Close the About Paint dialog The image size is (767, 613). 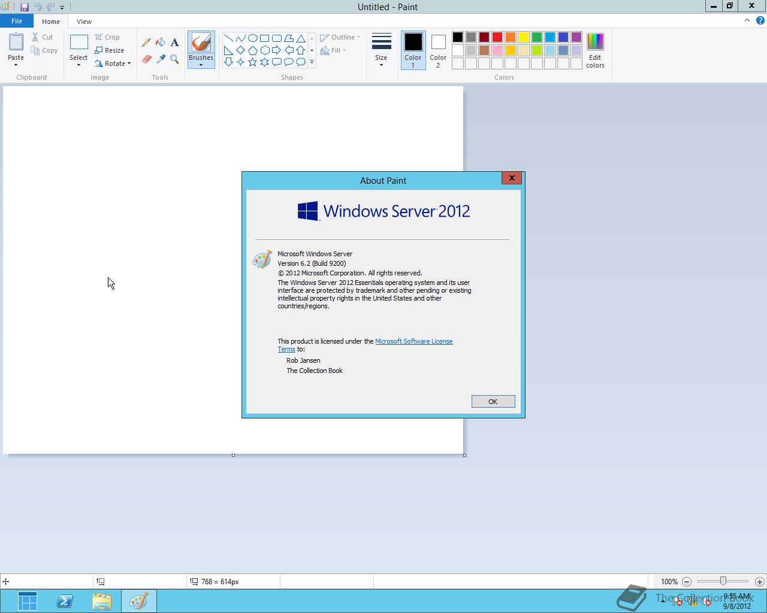tap(512, 178)
